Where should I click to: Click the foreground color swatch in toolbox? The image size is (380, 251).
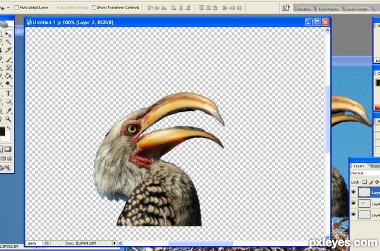2,131
